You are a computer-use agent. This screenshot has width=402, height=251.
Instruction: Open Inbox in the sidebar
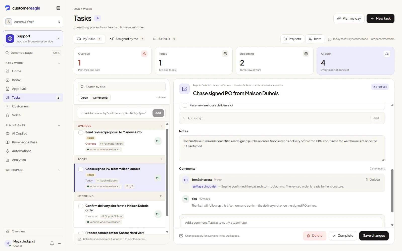[x=33, y=80]
